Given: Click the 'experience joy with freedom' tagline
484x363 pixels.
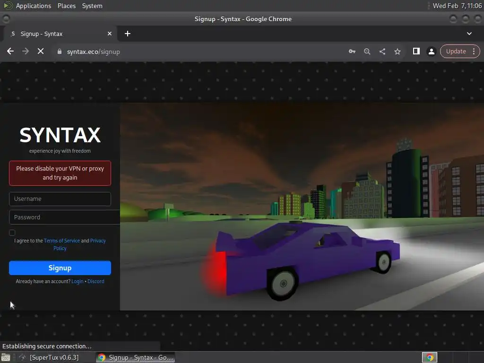Looking at the screenshot, I should tap(60, 151).
